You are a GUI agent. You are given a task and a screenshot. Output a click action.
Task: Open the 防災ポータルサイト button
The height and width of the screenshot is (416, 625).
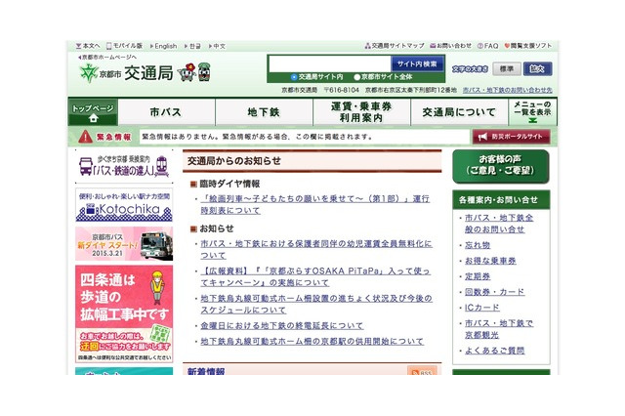pos(512,137)
